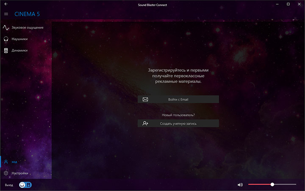Click the Новый пользователь? text

178,115
